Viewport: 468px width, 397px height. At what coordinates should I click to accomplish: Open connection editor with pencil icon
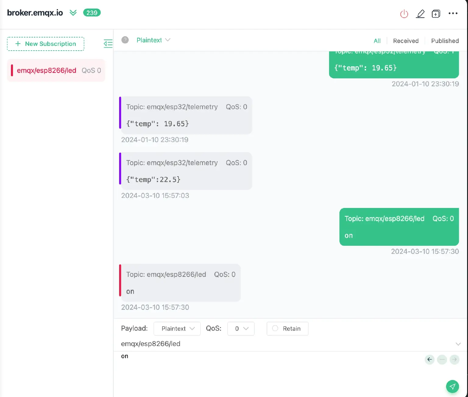420,14
